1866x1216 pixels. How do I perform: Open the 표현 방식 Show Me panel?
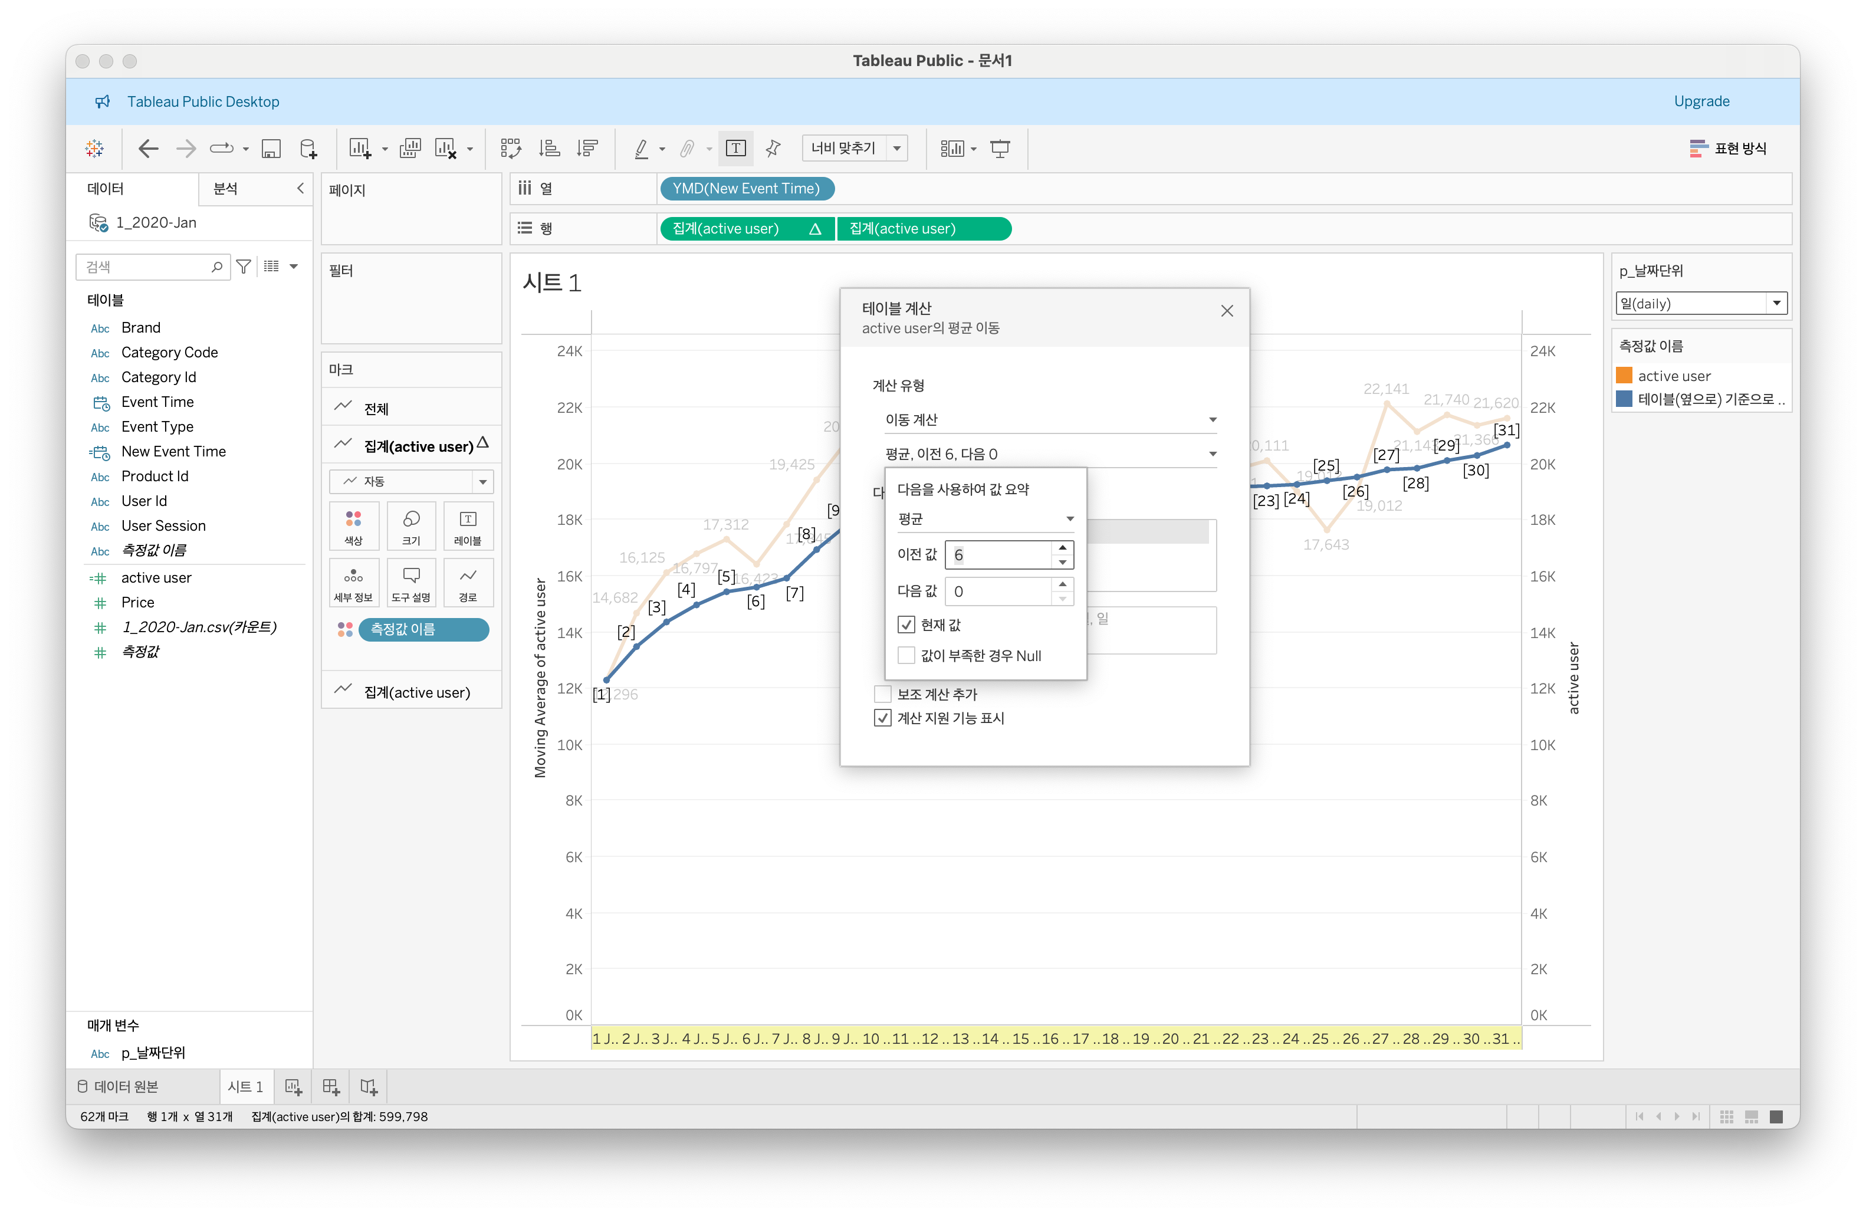pyautogui.click(x=1728, y=148)
